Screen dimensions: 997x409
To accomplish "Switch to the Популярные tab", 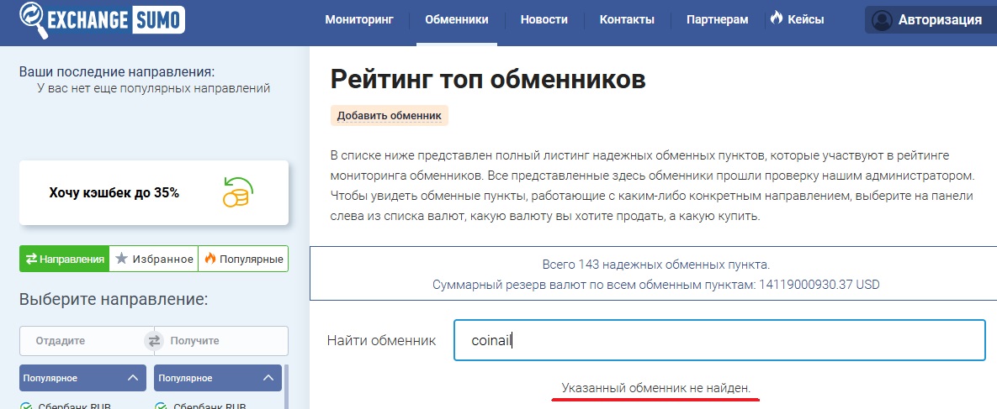I will click(x=243, y=260).
